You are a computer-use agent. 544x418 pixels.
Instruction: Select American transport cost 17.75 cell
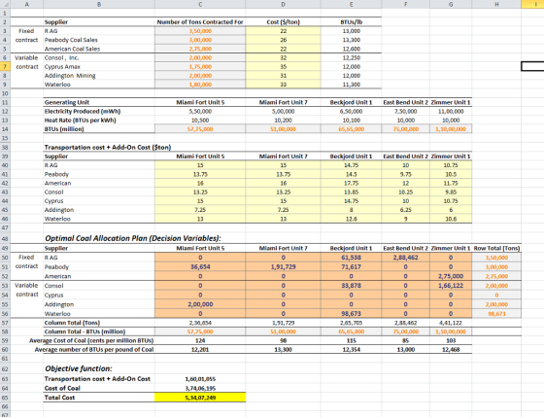coord(351,183)
